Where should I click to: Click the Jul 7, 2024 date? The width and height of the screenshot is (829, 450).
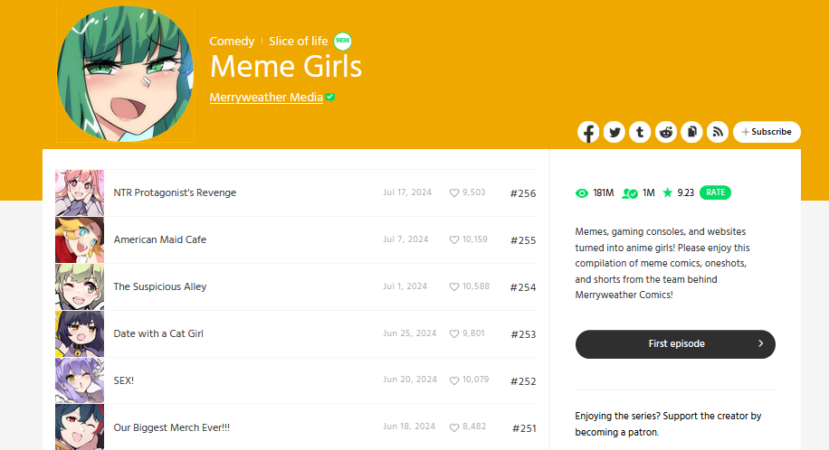[405, 239]
